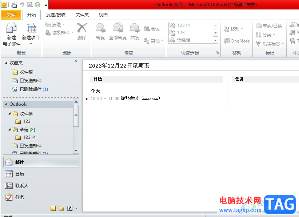
Task: Click the Undo quick access icon
Action: click(x=22, y=5)
